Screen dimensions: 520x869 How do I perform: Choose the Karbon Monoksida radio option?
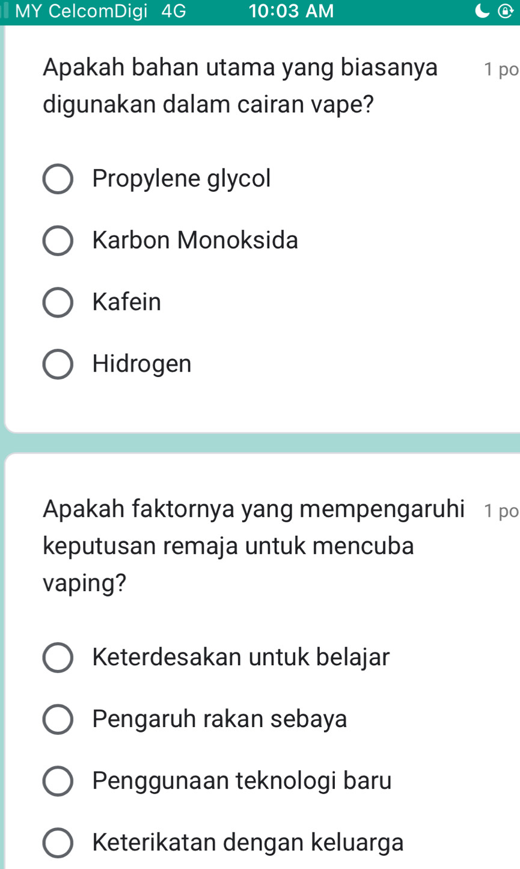pos(58,241)
